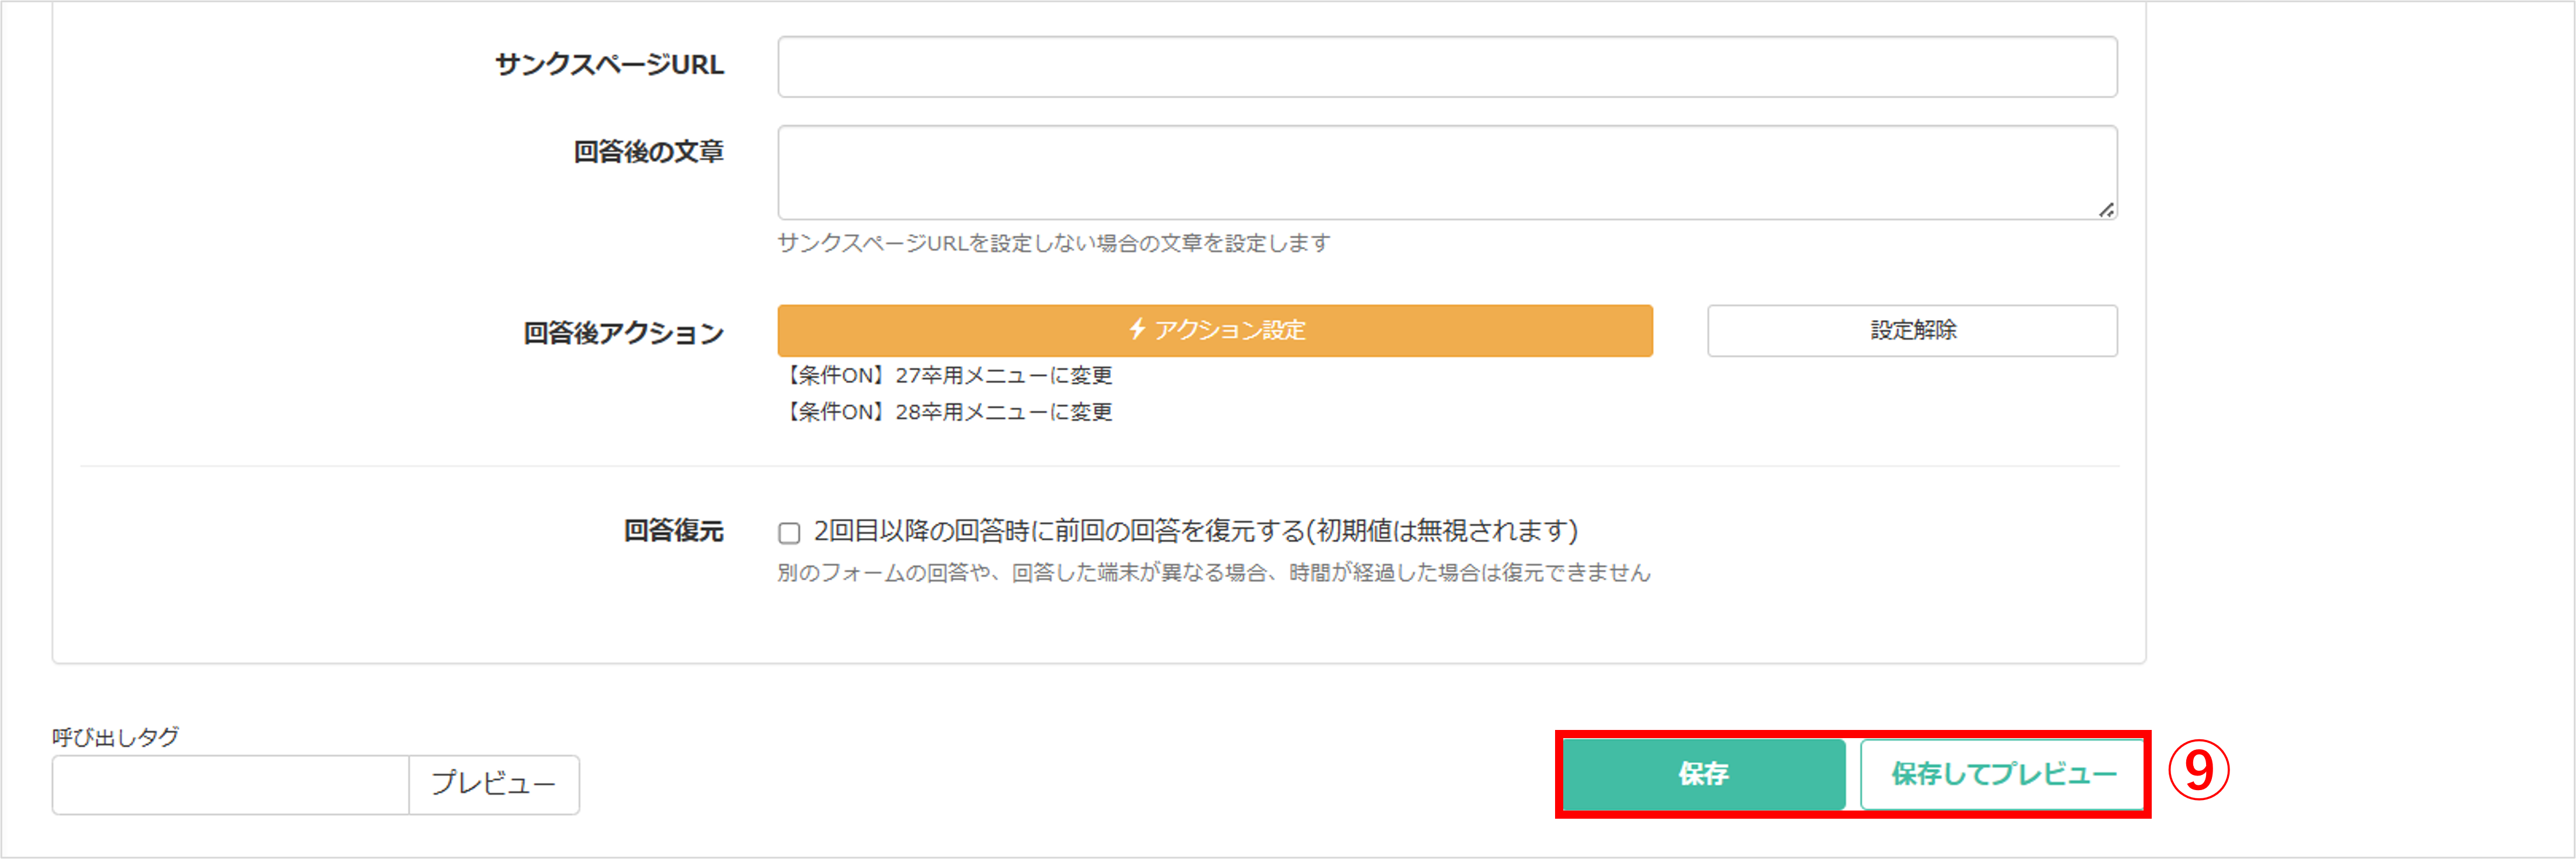The width and height of the screenshot is (2576, 859).
Task: Click the resize handle of 回答後の文章 textarea
Action: pos(2106,210)
